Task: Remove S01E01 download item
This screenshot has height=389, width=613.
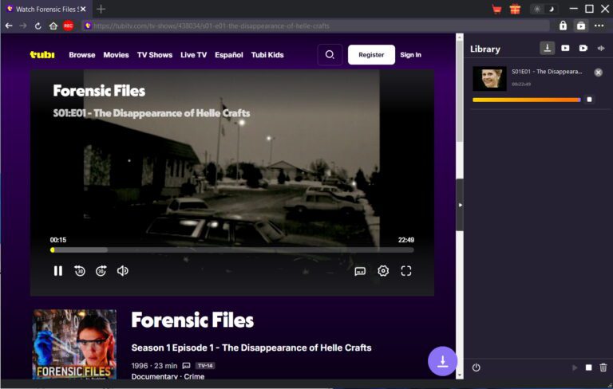Action: coord(598,73)
